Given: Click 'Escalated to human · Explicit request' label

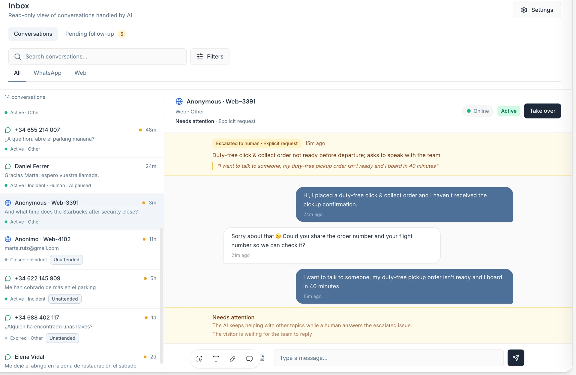Looking at the screenshot, I should pos(257,143).
